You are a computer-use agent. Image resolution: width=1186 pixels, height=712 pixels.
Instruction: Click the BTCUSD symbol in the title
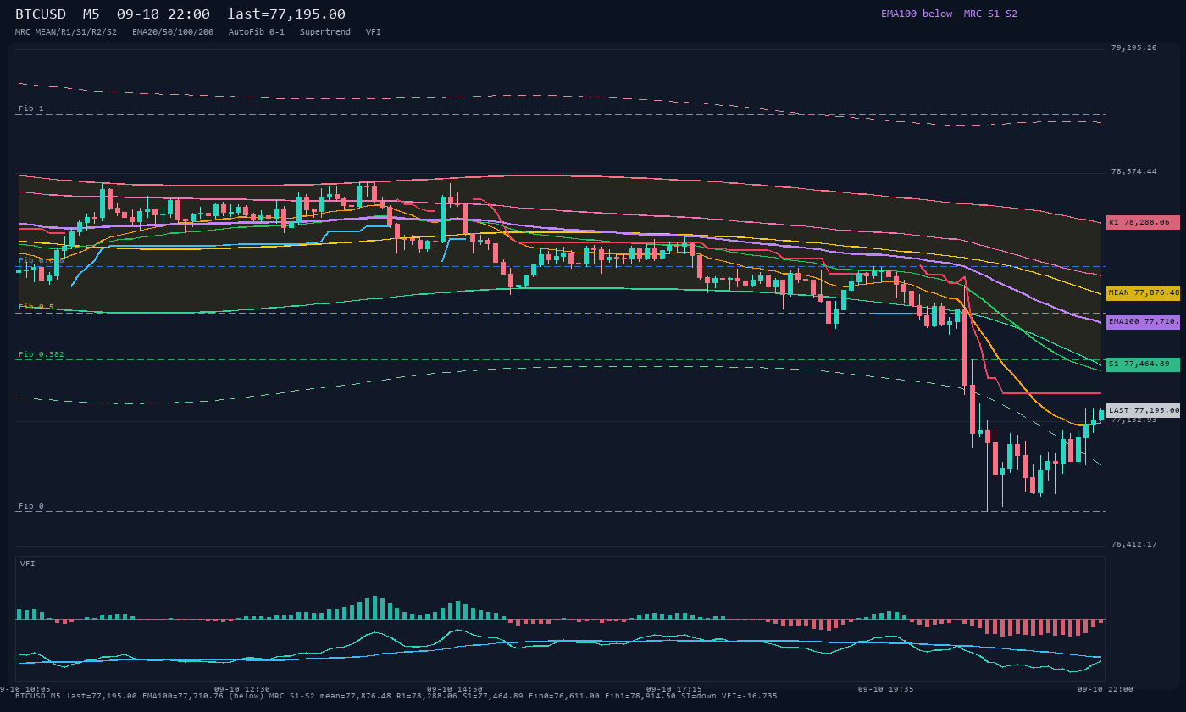41,14
